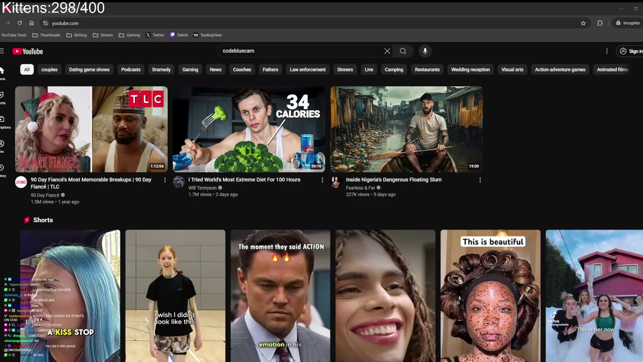Viewport: 643px width, 362px height.
Task: Open the 90 Day Fiancé video thumbnail
Action: [91, 129]
